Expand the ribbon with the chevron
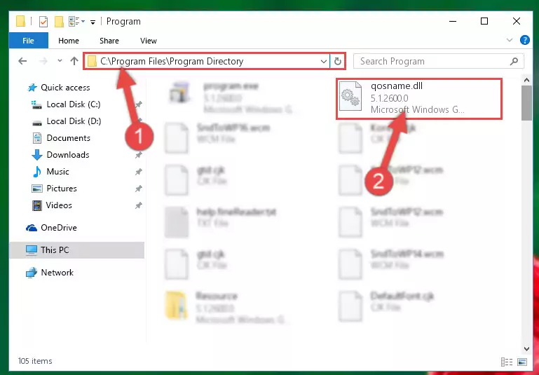The height and width of the screenshot is (375, 539). pyautogui.click(x=510, y=40)
